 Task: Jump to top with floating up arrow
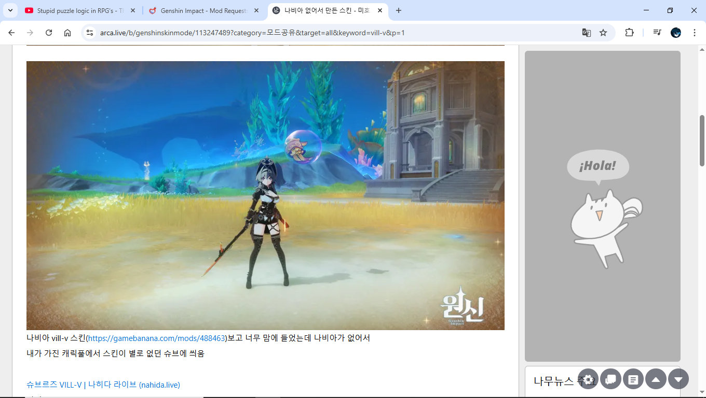pos(656,379)
